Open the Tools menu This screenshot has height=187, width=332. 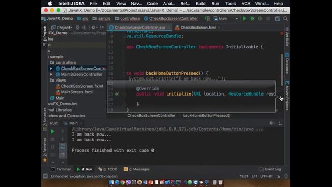click(x=230, y=4)
